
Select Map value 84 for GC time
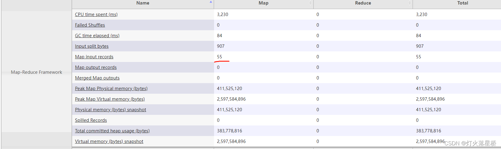coord(219,36)
